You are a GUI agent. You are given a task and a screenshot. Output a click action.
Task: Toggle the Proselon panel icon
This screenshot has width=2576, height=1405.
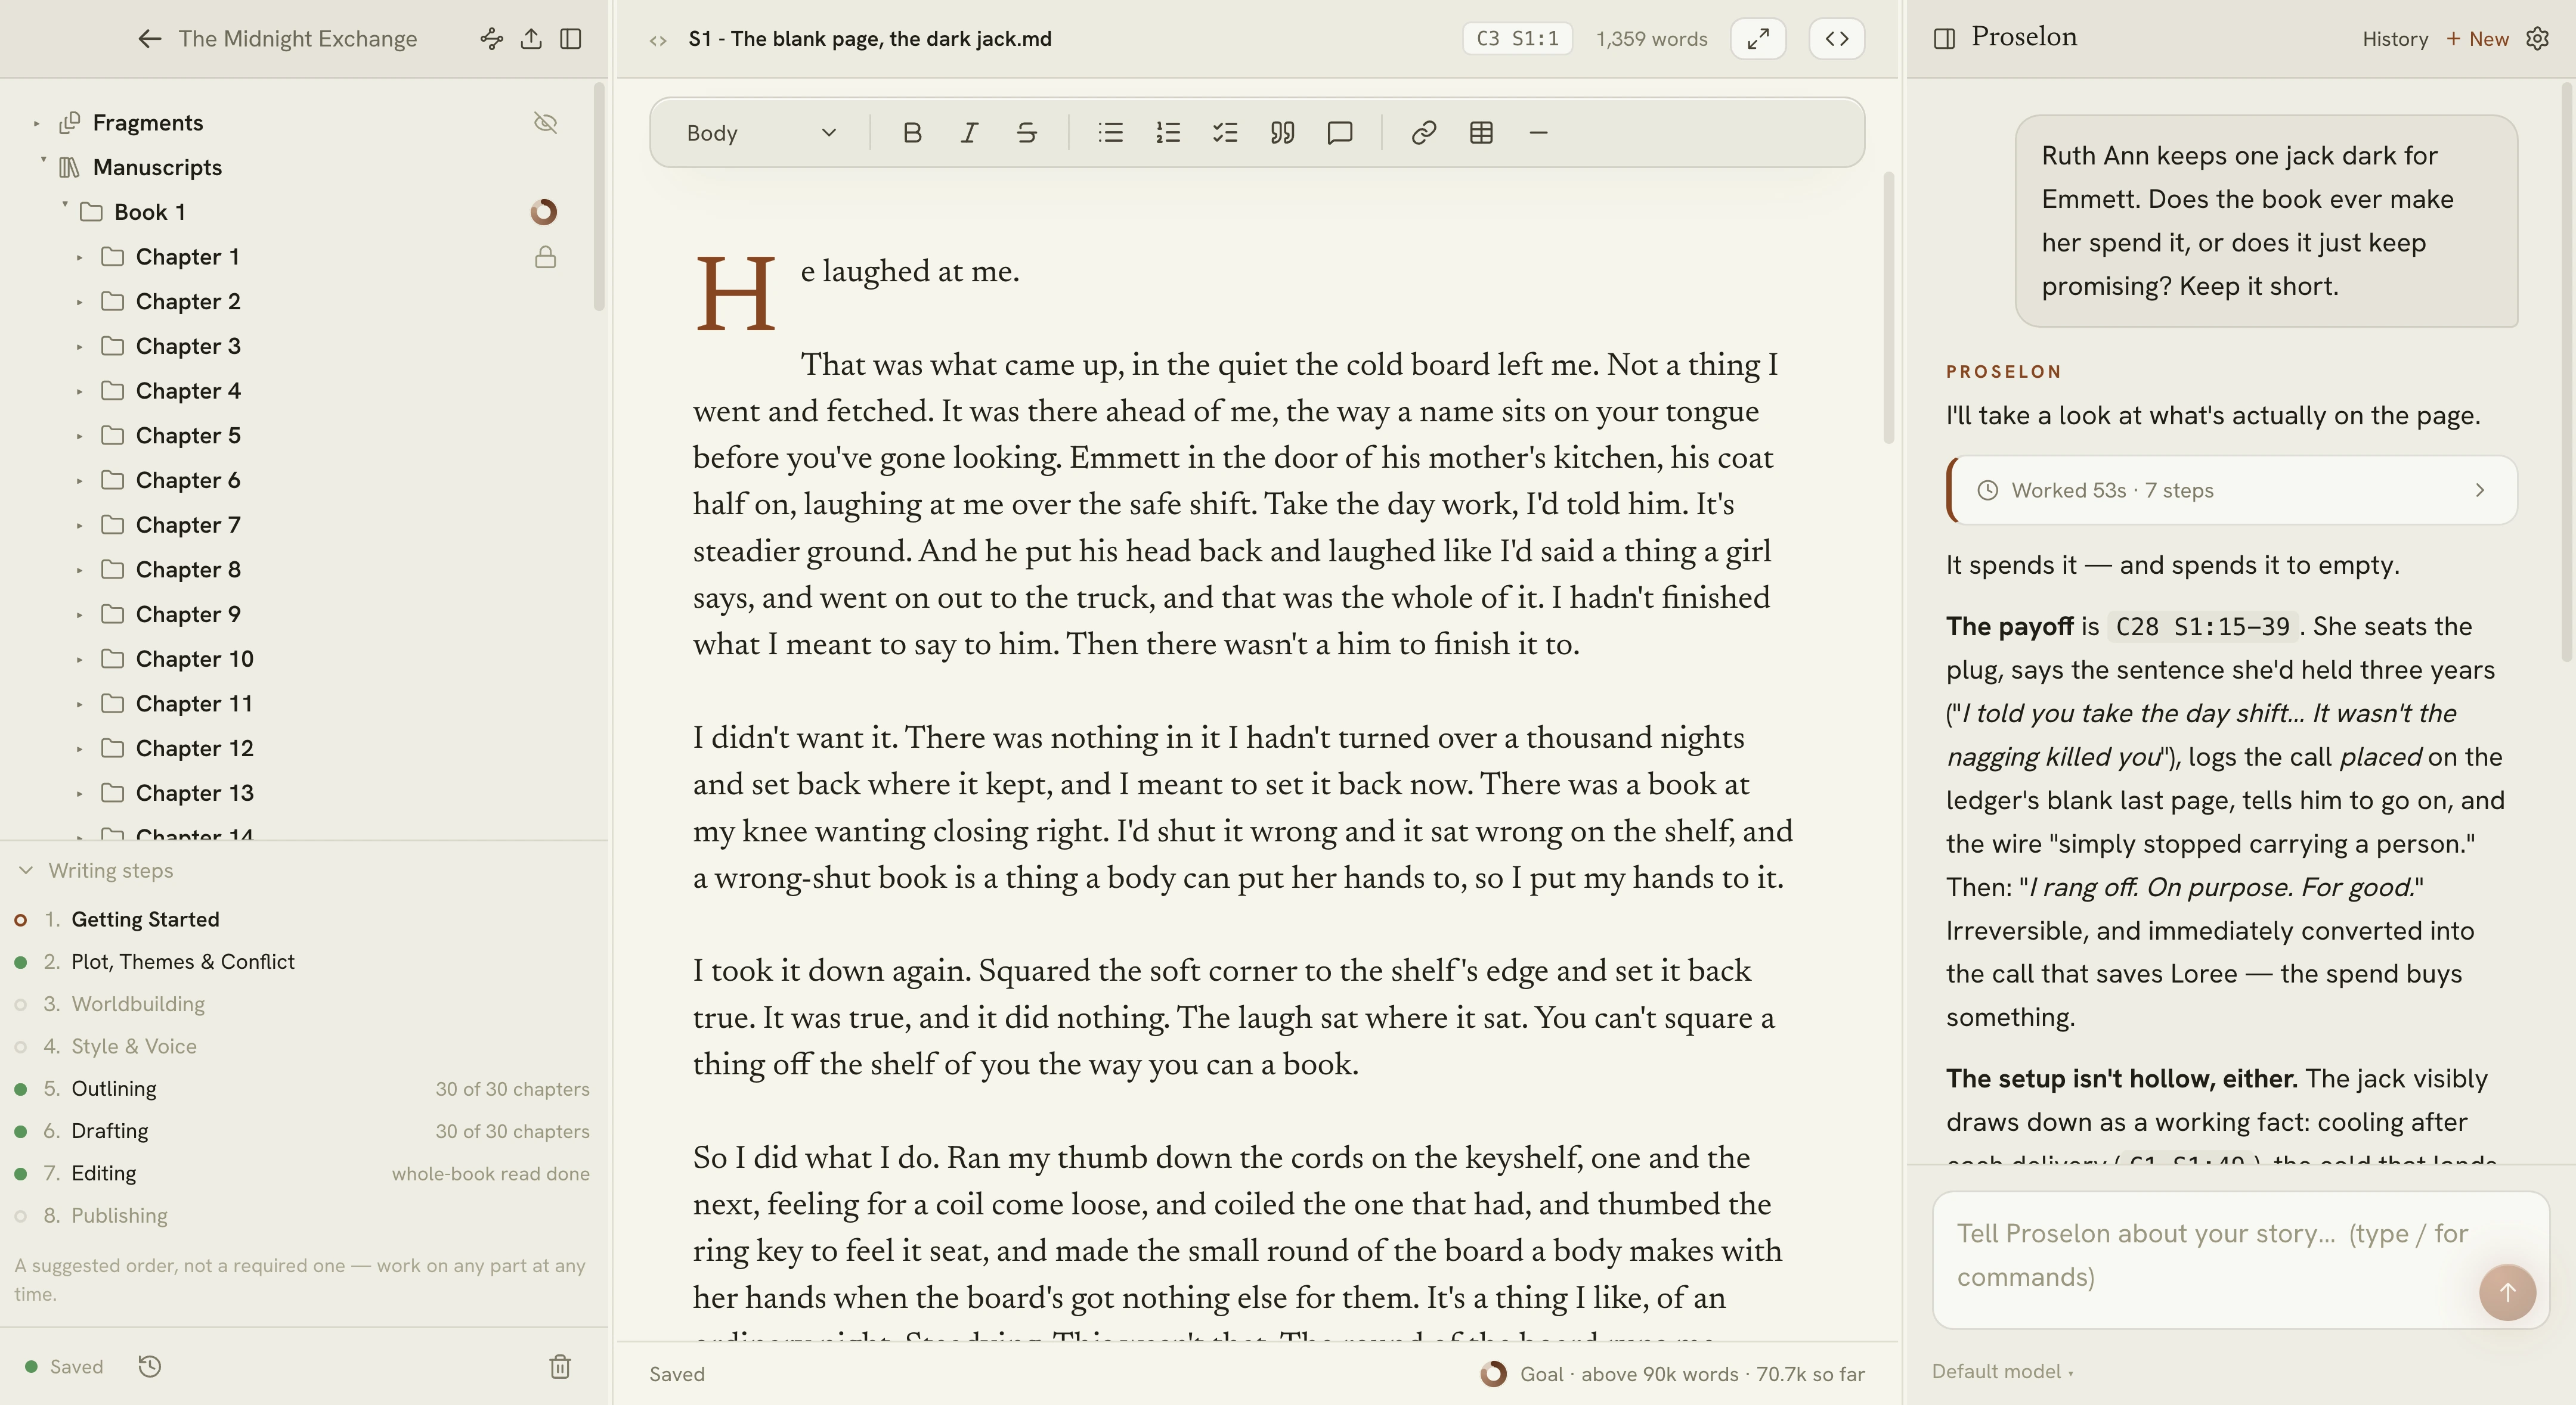pyautogui.click(x=1944, y=39)
